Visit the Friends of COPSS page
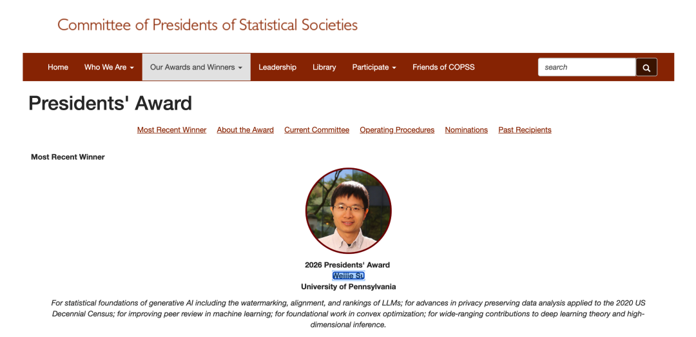Screen dimensions: 696x337 pos(443,68)
